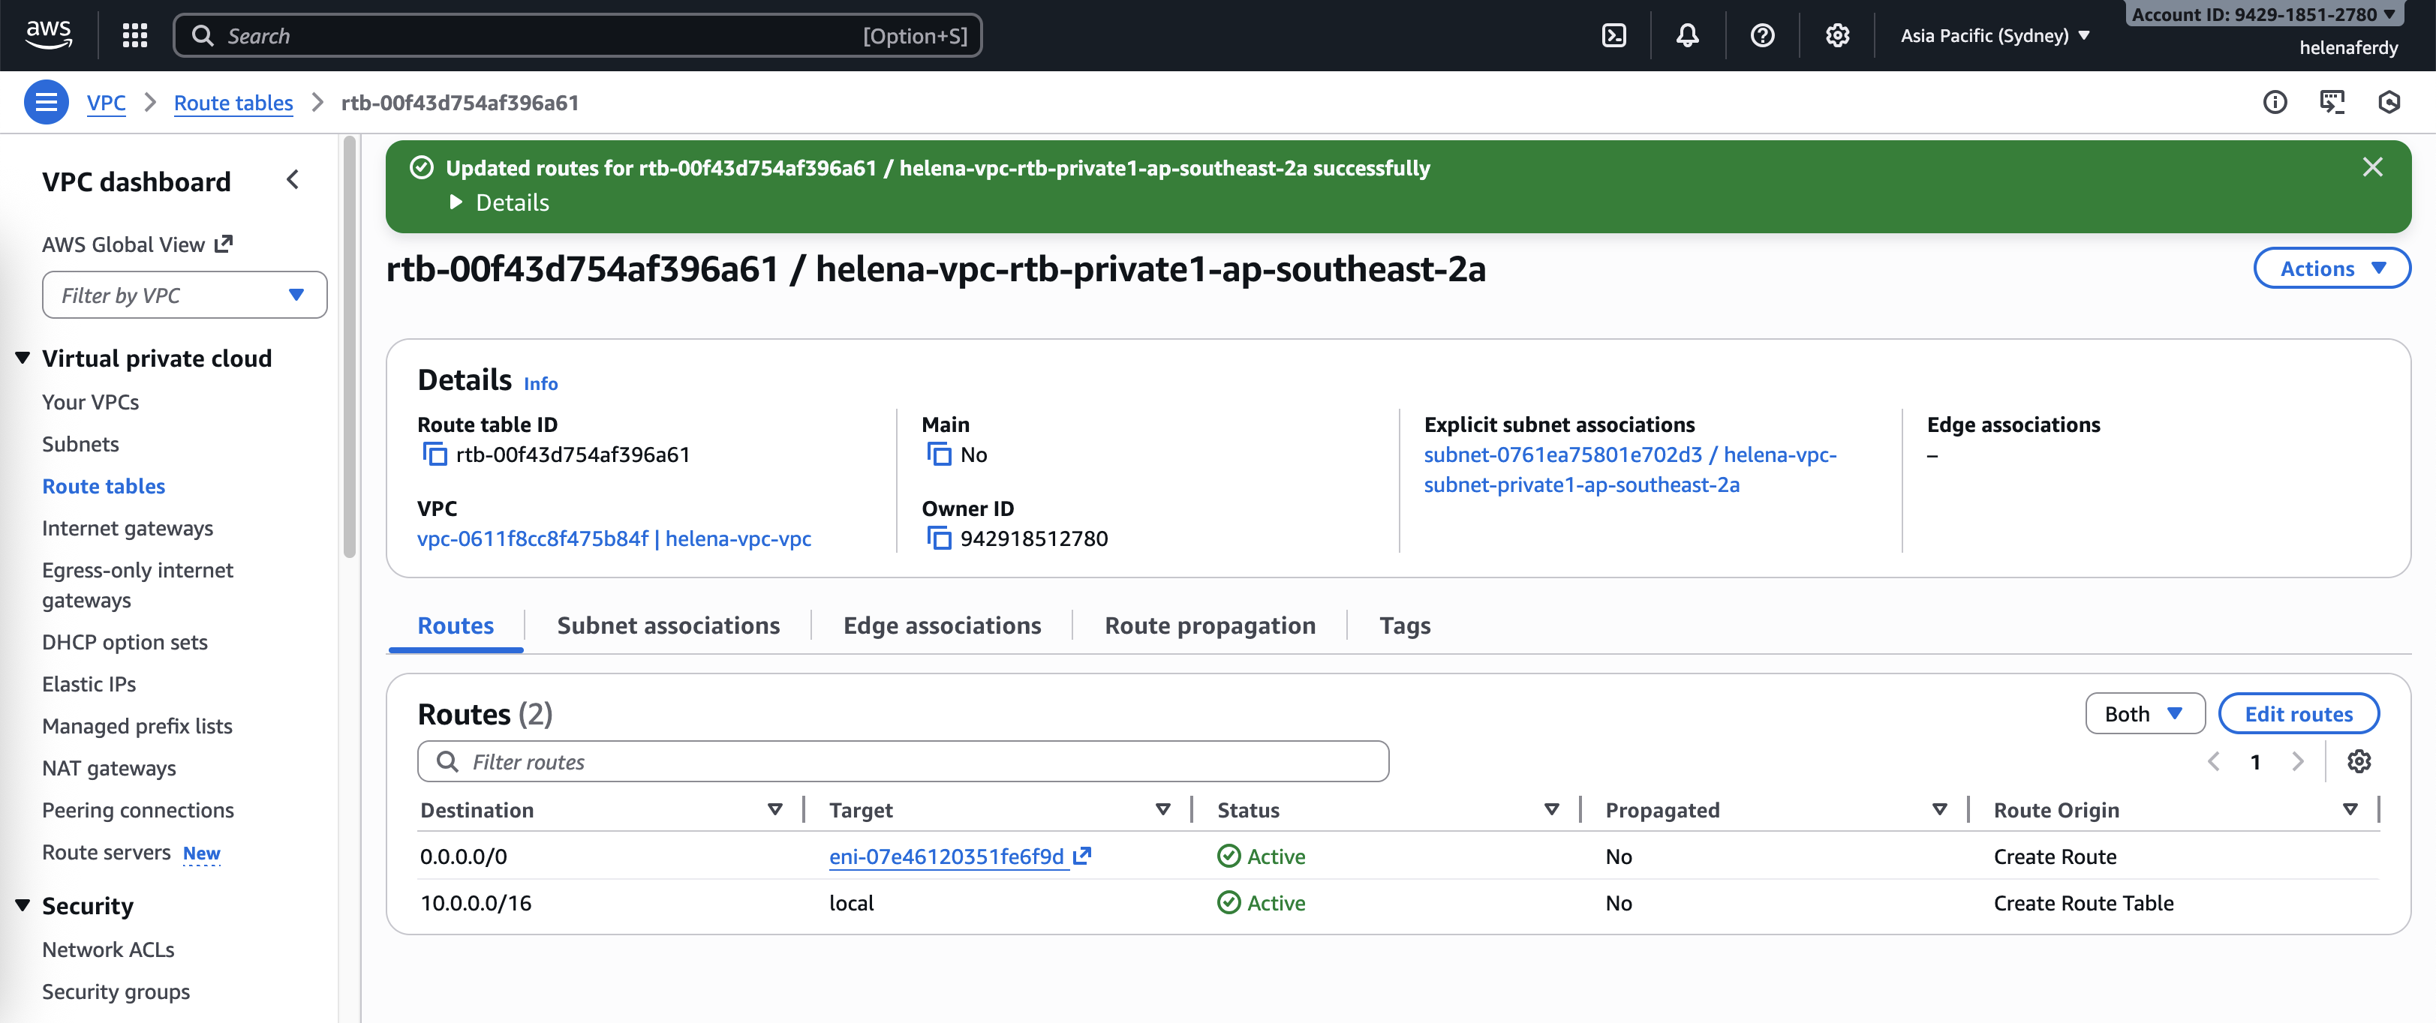Open the AWS services grid menu
Screen dimensions: 2436x1023
click(135, 36)
